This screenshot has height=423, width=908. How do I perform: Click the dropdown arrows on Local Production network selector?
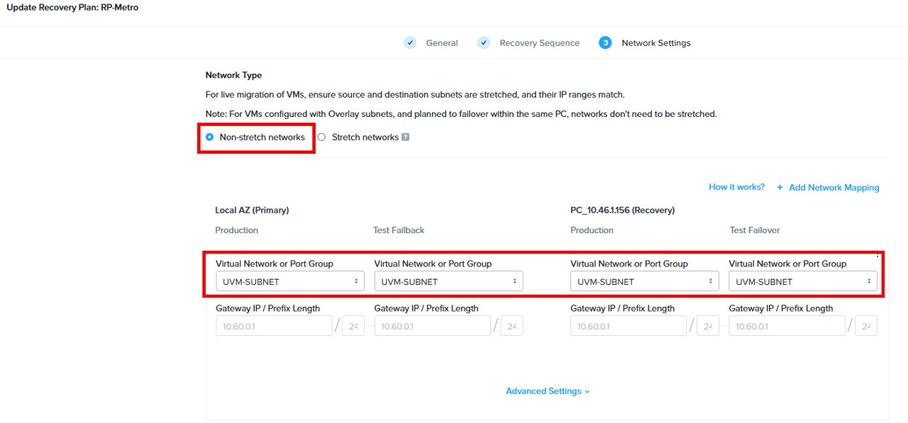pyautogui.click(x=357, y=281)
